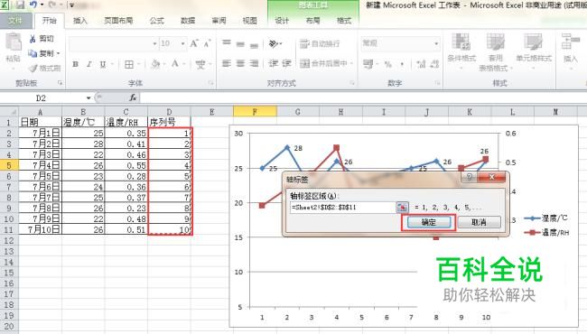Image resolution: width=587 pixels, height=334 pixels.
Task: Increase font size with large A icon
Action: click(194, 43)
